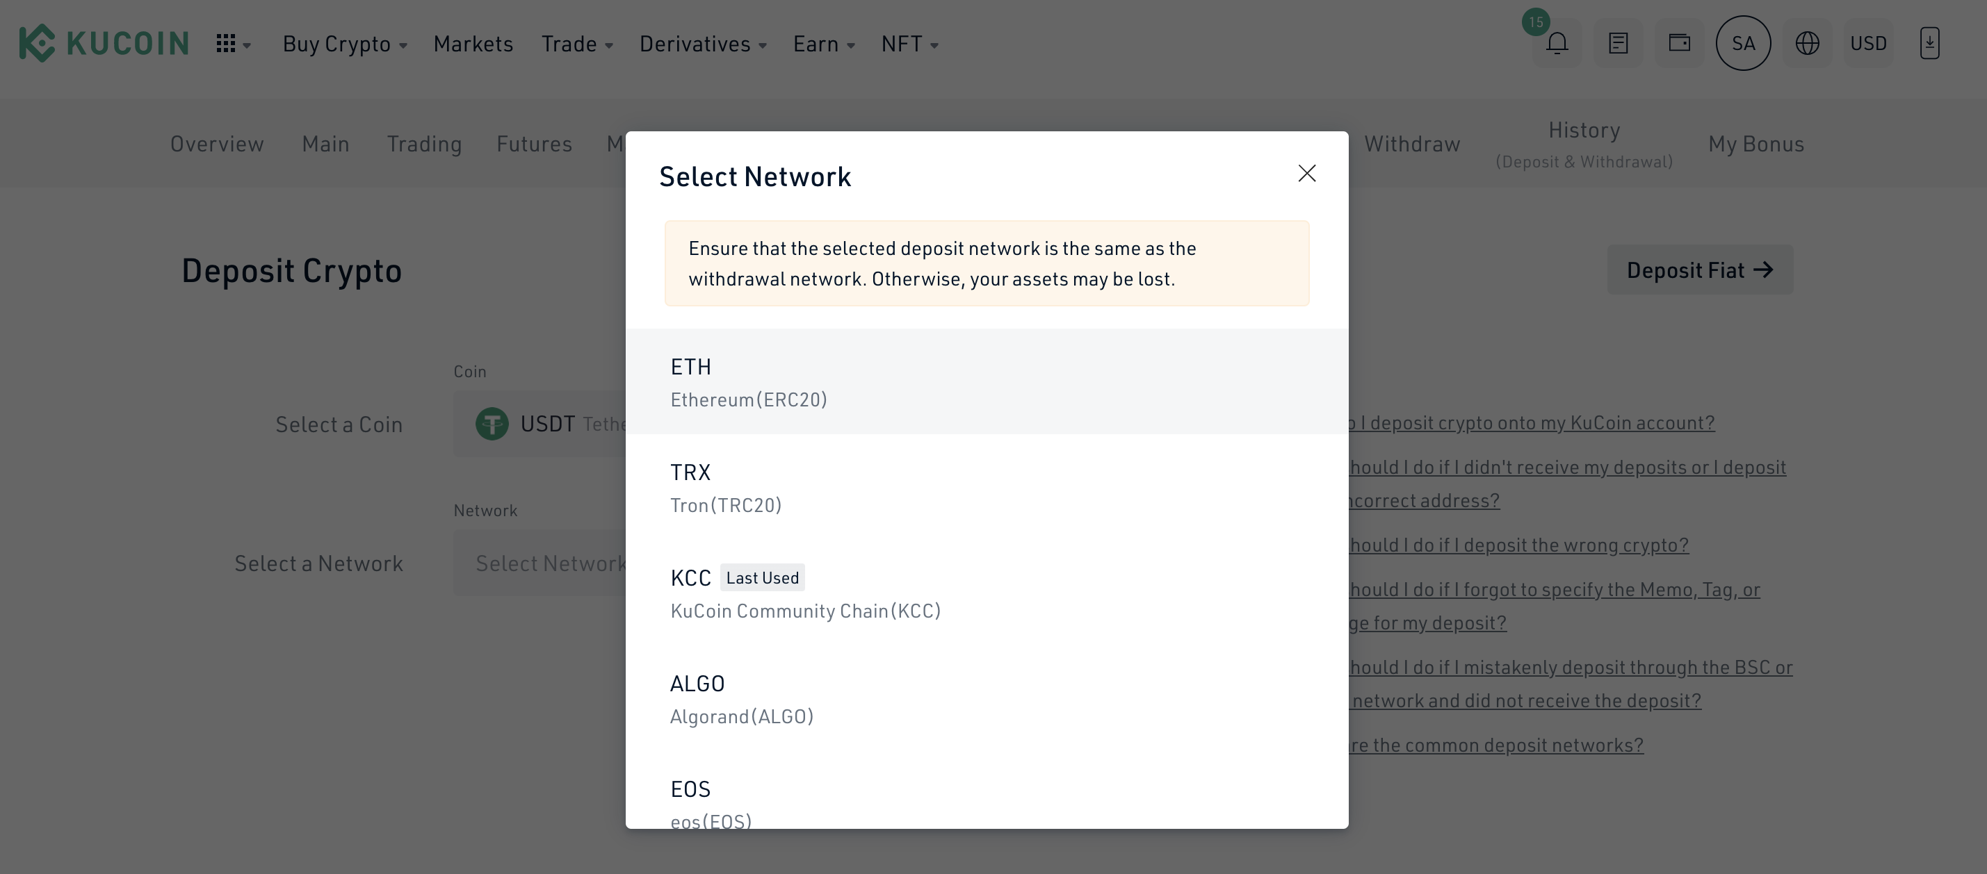Click the Select Network dialog title
Screen dimensions: 1987x874
click(755, 176)
